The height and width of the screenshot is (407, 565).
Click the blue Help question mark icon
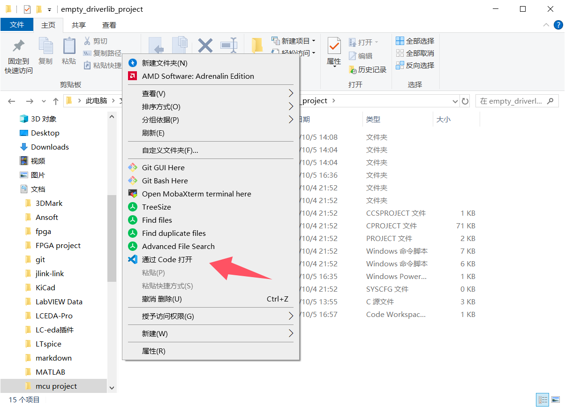tap(558, 25)
